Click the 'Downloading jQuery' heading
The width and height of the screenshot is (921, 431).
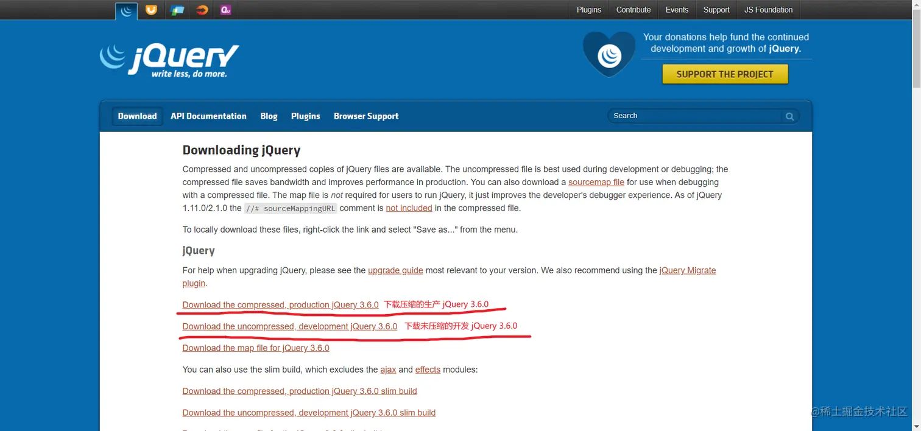pos(241,150)
